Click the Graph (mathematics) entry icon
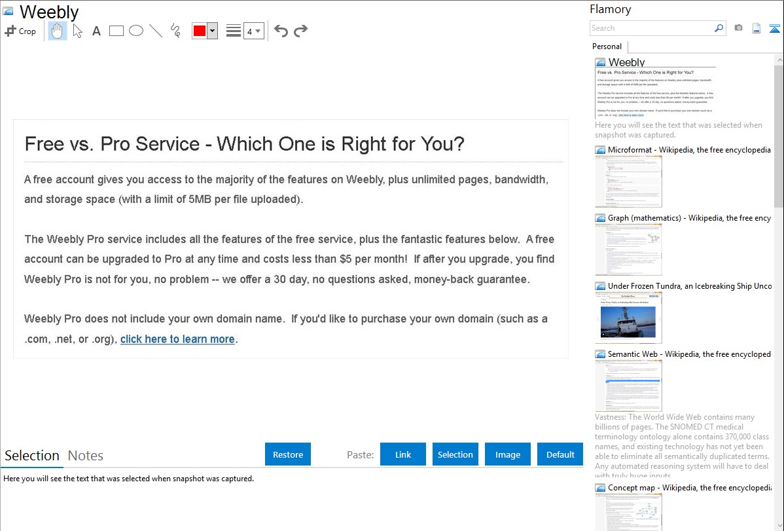Image resolution: width=784 pixels, height=531 pixels. [x=600, y=218]
